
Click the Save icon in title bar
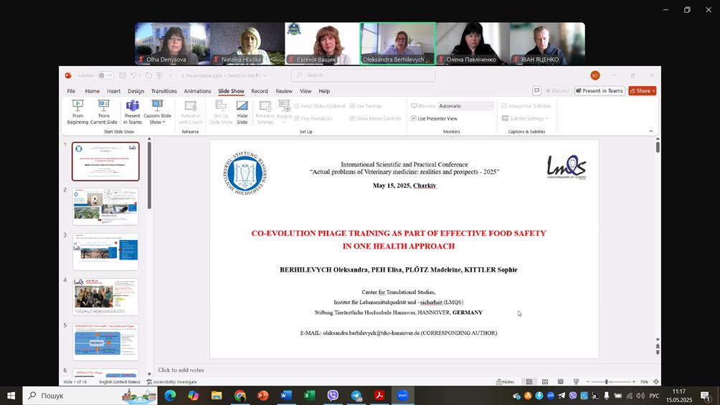pyautogui.click(x=122, y=75)
